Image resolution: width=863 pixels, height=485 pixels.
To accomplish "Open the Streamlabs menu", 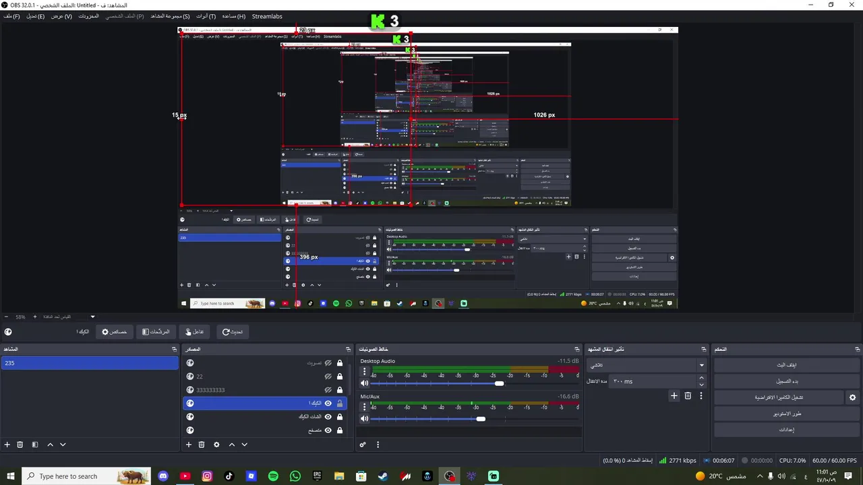I will point(267,16).
